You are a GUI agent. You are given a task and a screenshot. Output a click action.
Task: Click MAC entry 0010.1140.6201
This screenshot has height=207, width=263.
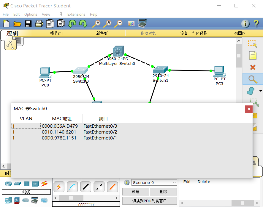click(x=59, y=132)
